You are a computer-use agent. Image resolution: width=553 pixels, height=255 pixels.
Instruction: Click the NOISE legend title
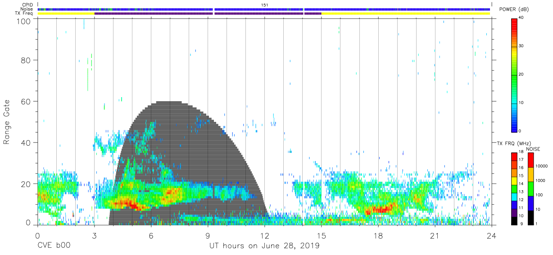(x=533, y=149)
